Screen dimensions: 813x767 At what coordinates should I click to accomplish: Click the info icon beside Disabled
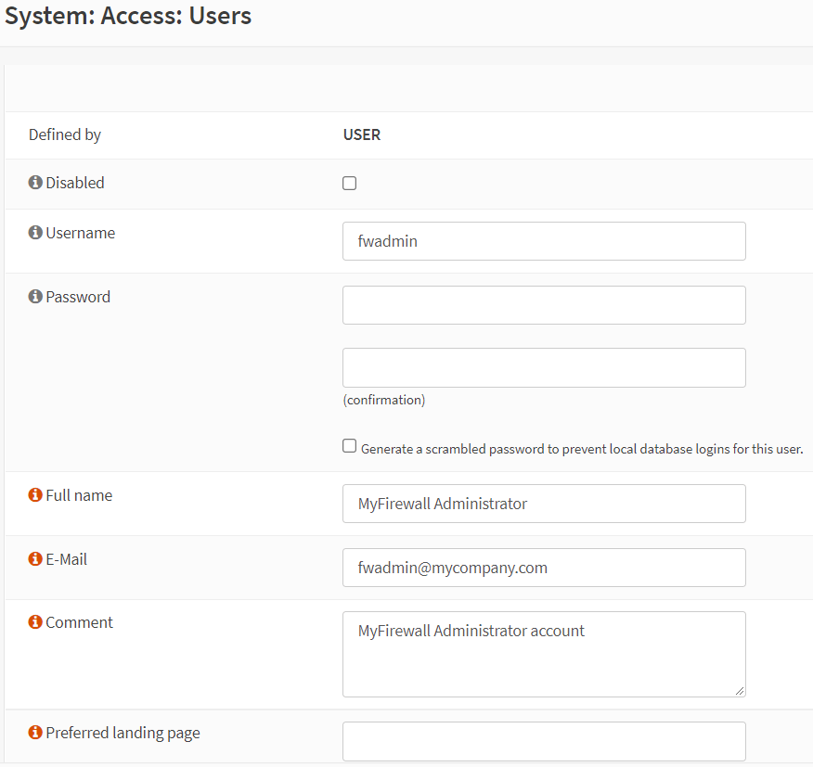click(35, 183)
